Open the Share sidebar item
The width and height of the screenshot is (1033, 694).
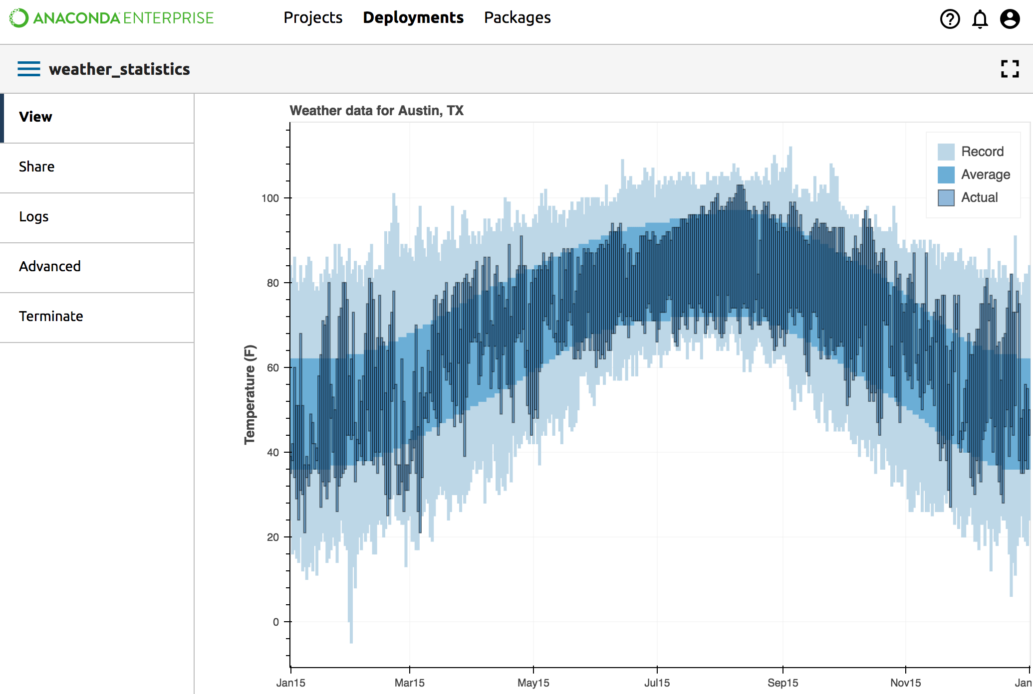click(36, 167)
